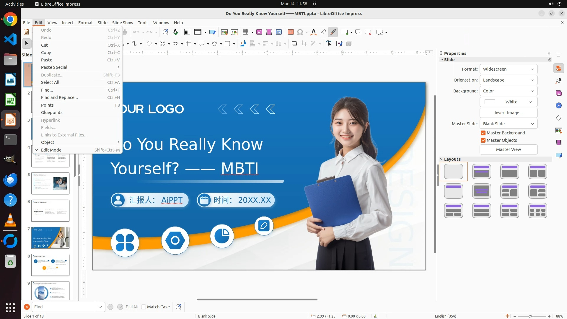Expand the Master Slide dropdown

click(508, 124)
